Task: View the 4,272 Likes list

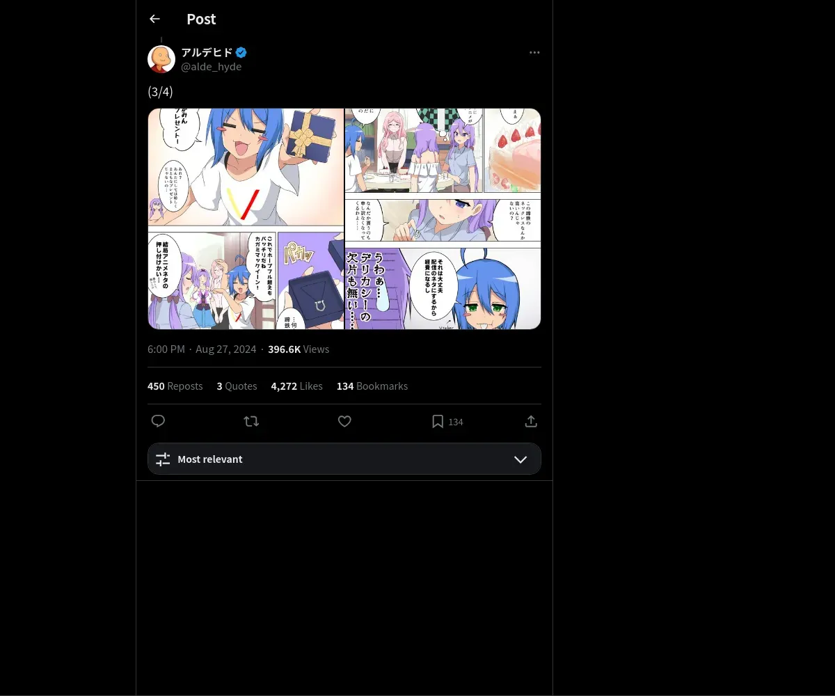Action: tap(297, 386)
